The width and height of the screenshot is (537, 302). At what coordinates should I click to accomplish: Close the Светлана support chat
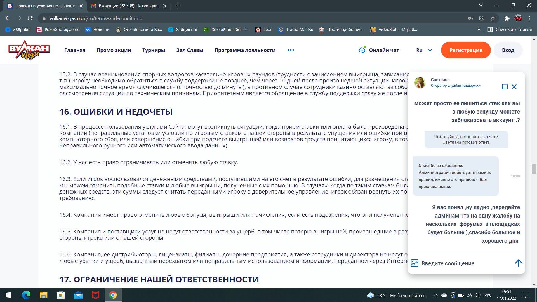click(x=514, y=87)
